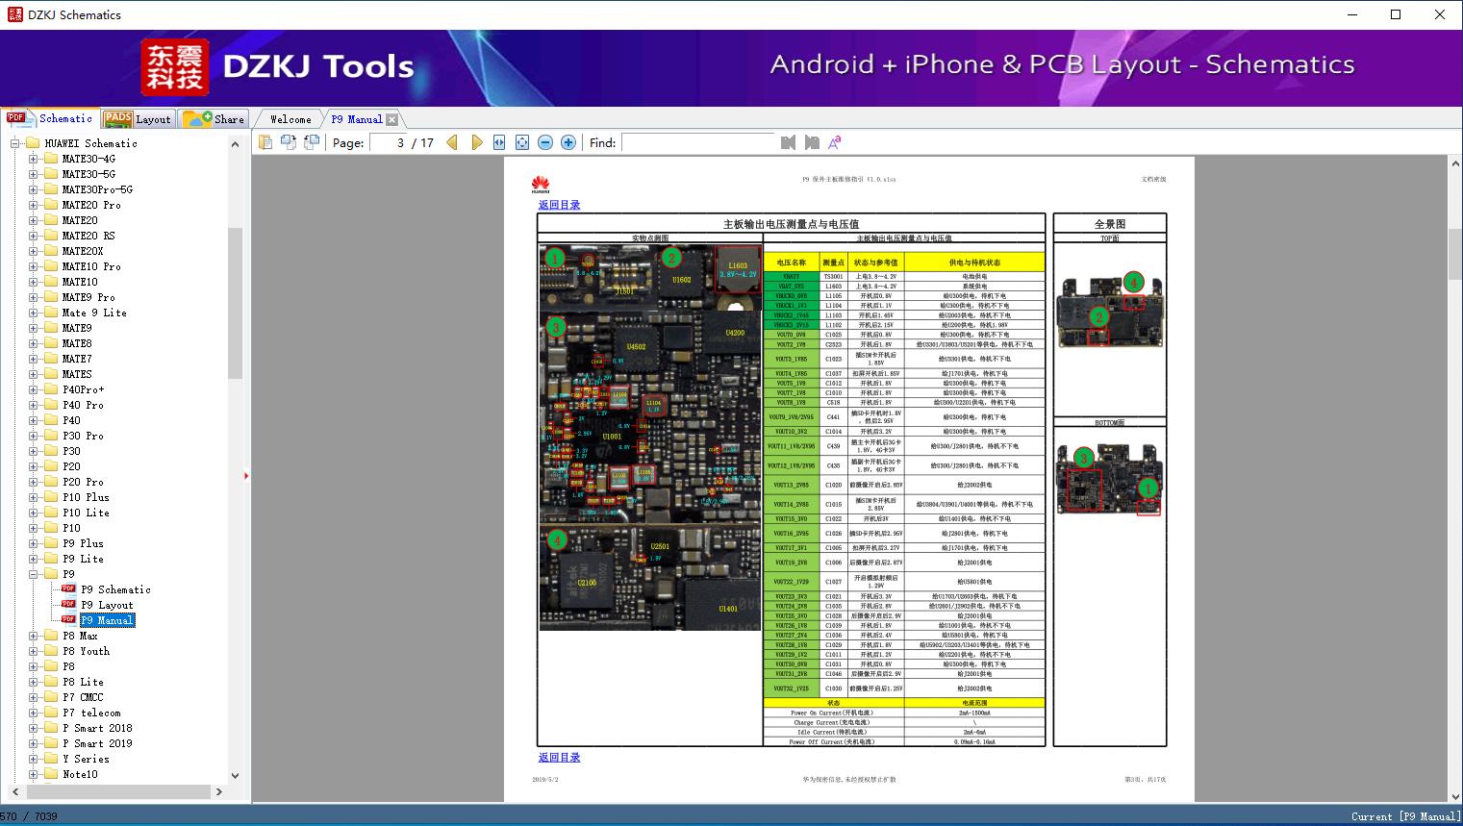Close the P9 Manual tab
The height and width of the screenshot is (826, 1463).
click(x=392, y=119)
